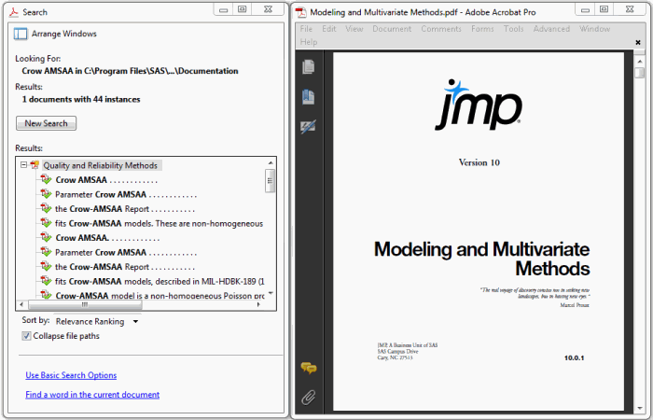653x420 pixels.
Task: Close the document with the small X
Action: (637, 42)
